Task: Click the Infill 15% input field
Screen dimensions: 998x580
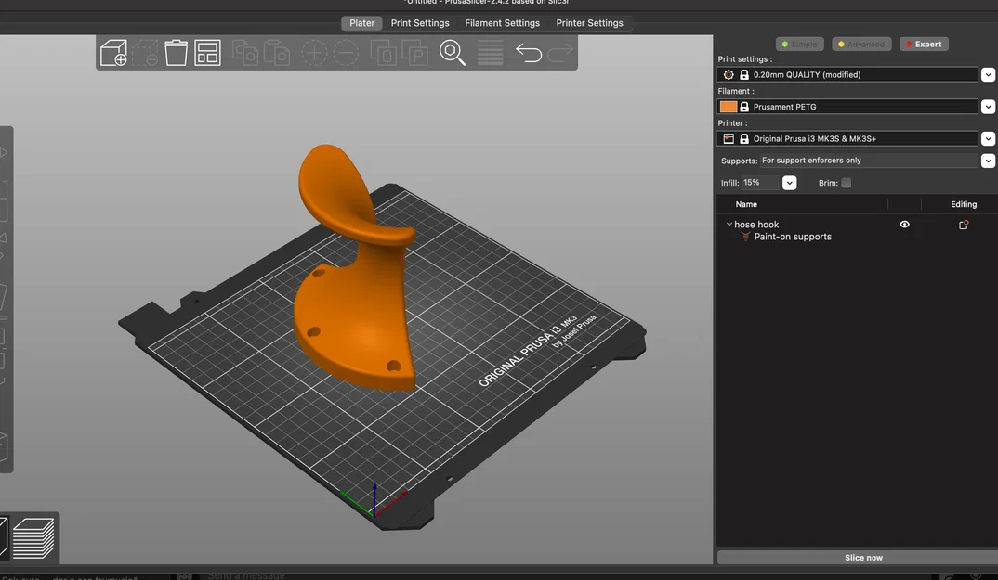Action: [x=760, y=183]
